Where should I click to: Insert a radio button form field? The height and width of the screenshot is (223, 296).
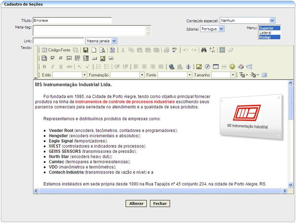pyautogui.click(x=61, y=58)
